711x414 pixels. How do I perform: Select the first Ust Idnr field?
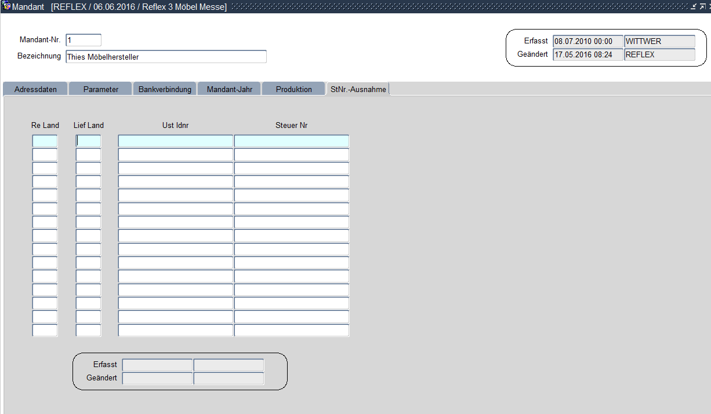click(x=175, y=141)
